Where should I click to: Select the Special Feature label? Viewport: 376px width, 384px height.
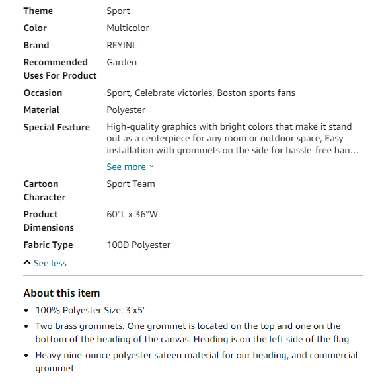tap(57, 128)
